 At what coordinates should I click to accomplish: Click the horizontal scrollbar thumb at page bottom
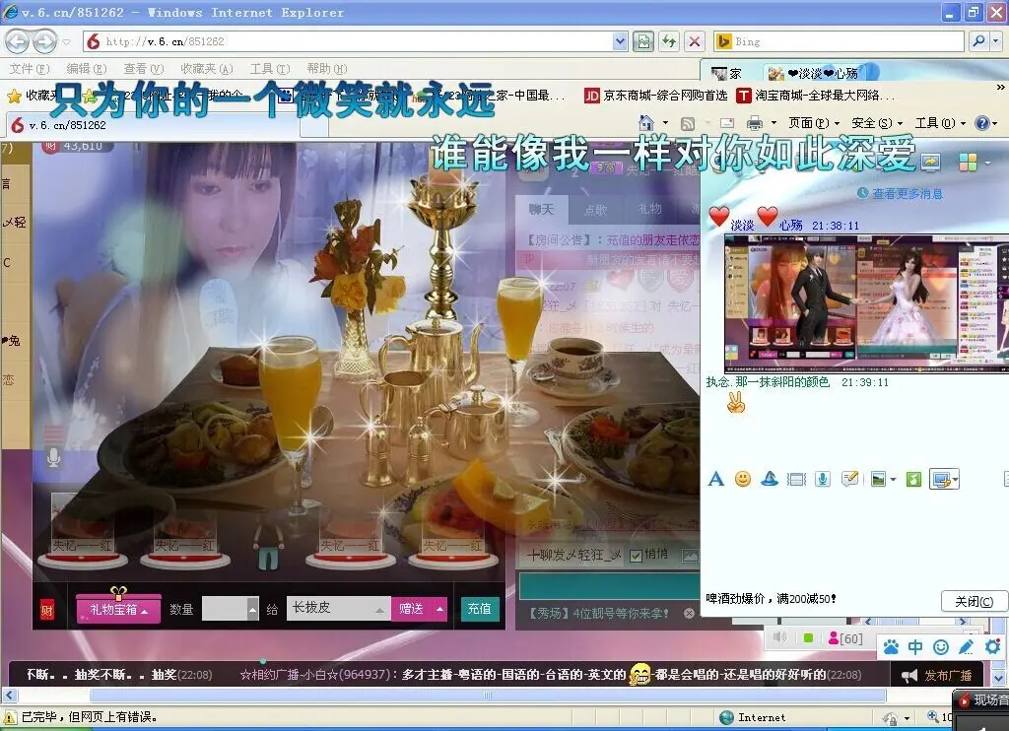pos(487,695)
